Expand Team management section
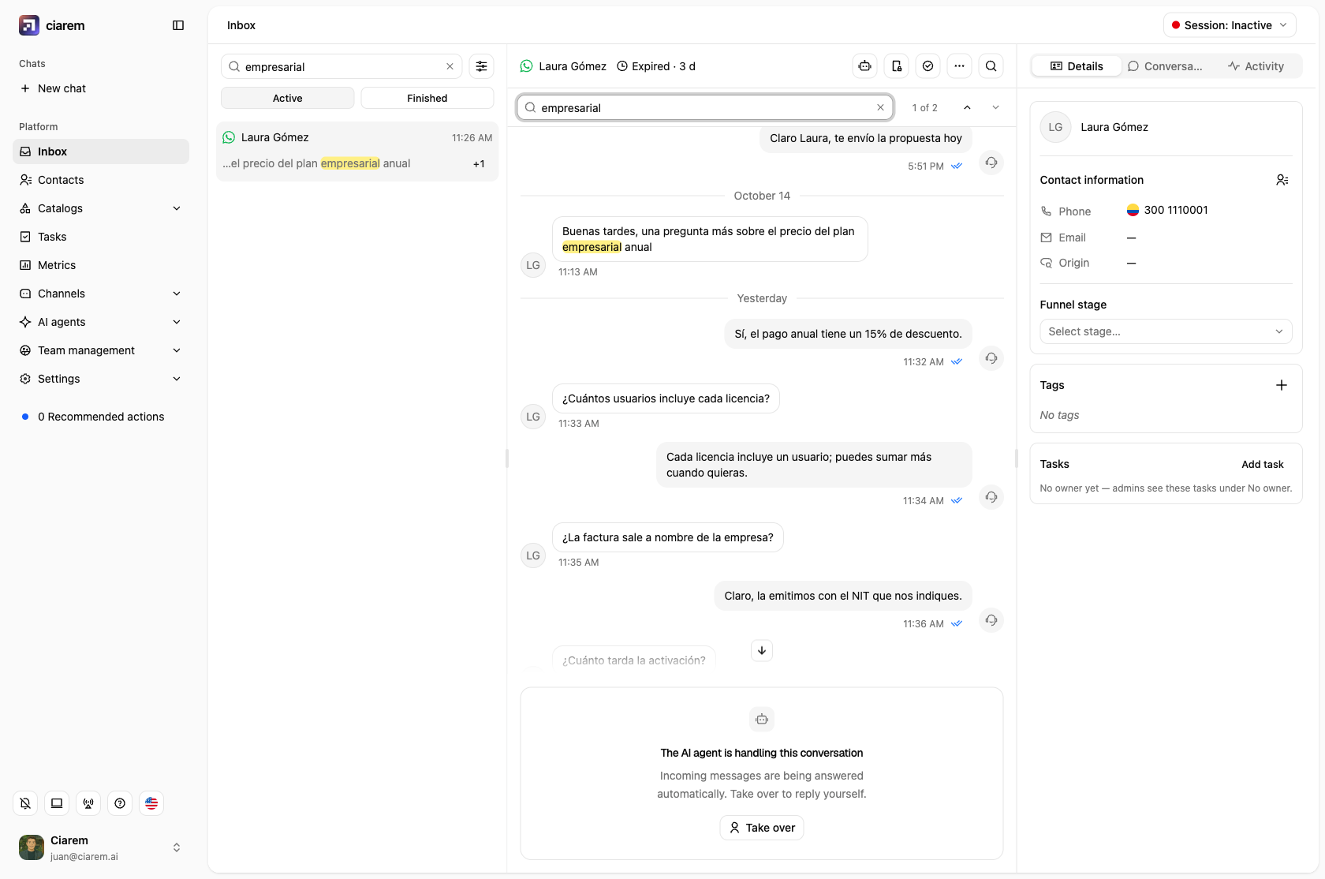Image resolution: width=1325 pixels, height=879 pixels. tap(101, 350)
